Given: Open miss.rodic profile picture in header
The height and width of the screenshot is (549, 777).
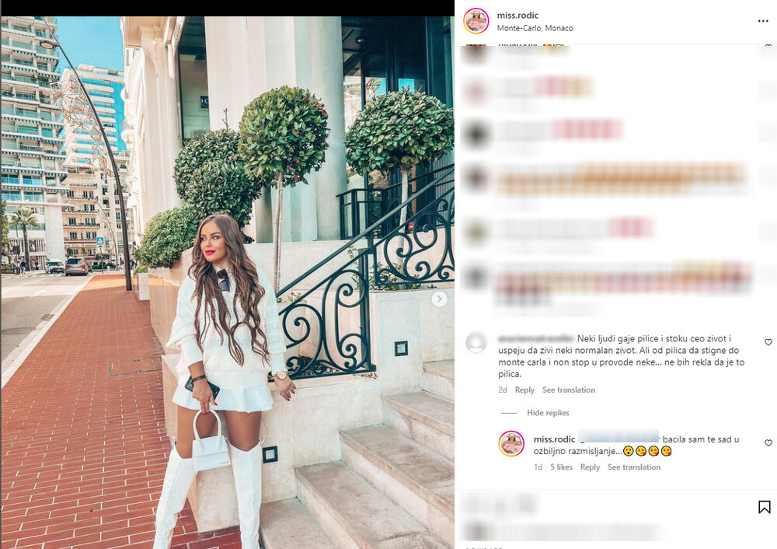Looking at the screenshot, I should [x=476, y=21].
